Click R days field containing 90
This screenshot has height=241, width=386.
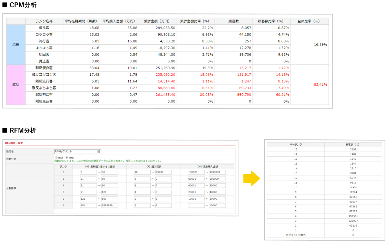[x=110, y=186]
